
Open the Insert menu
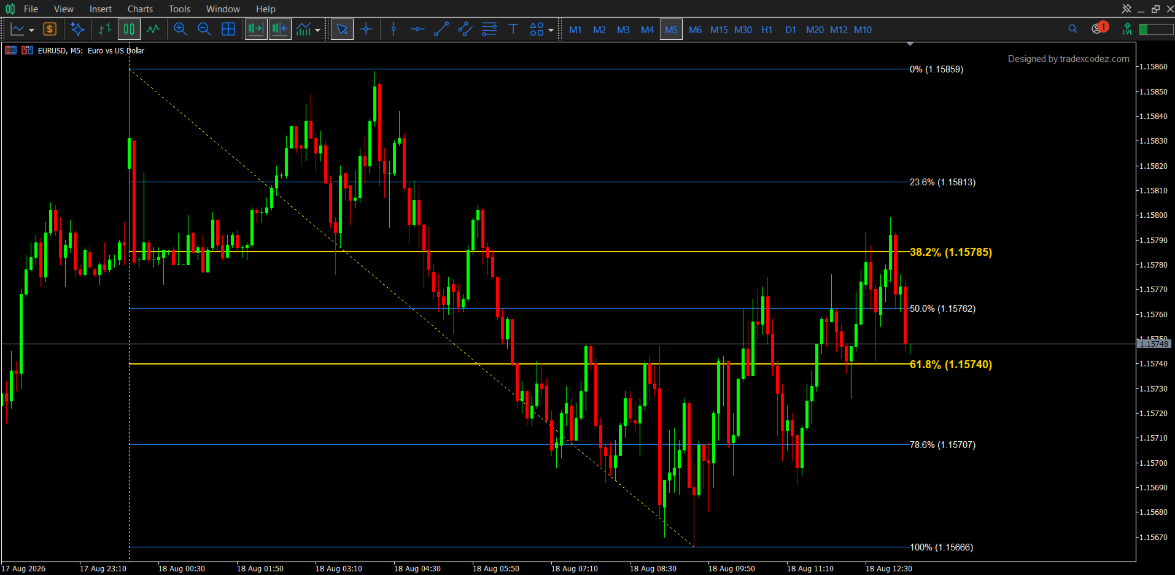101,9
